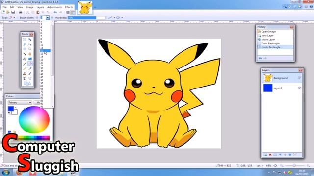Select the Magic Wand tool
The width and height of the screenshot is (314, 176).
point(25,54)
